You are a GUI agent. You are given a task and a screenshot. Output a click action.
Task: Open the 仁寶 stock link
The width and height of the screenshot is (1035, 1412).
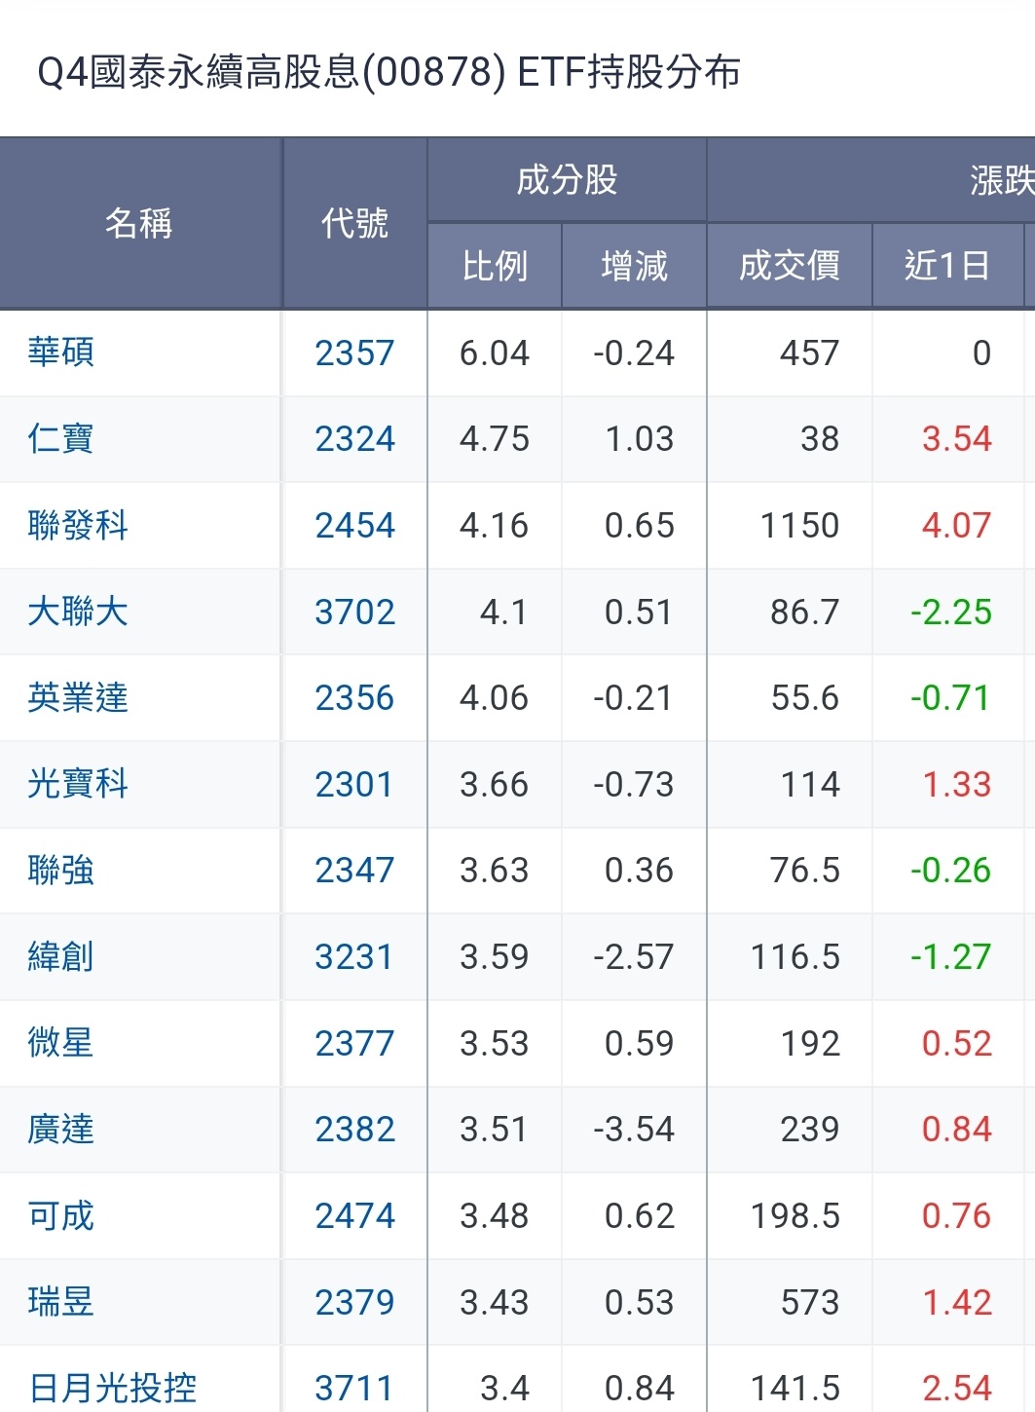coord(60,439)
